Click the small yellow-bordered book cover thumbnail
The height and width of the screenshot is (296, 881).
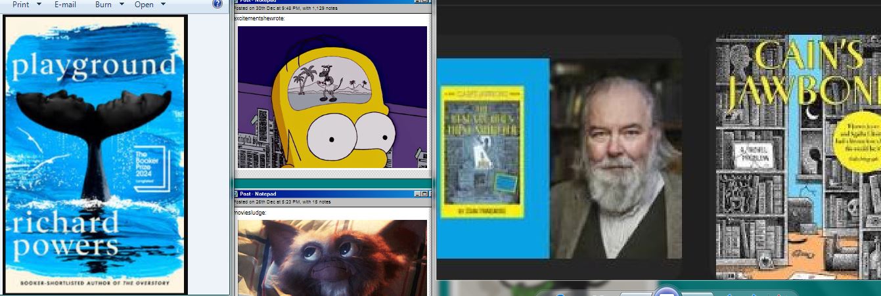[x=483, y=152]
